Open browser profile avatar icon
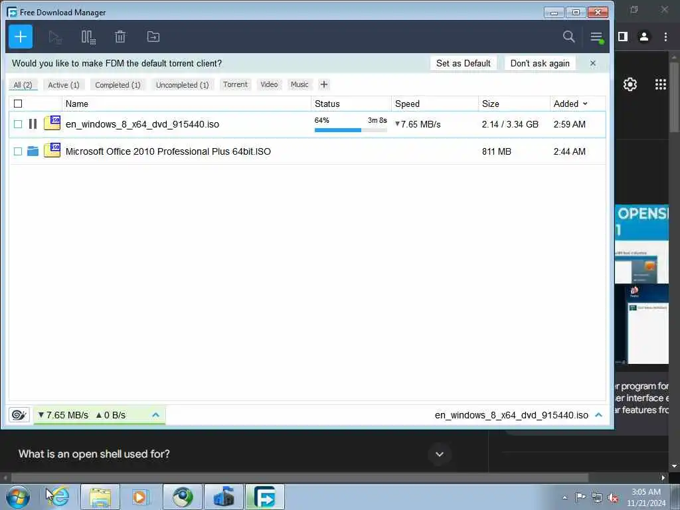 pos(644,37)
